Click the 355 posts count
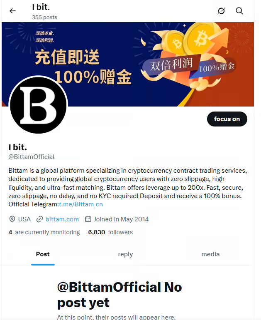This screenshot has height=320, width=261. [44, 17]
